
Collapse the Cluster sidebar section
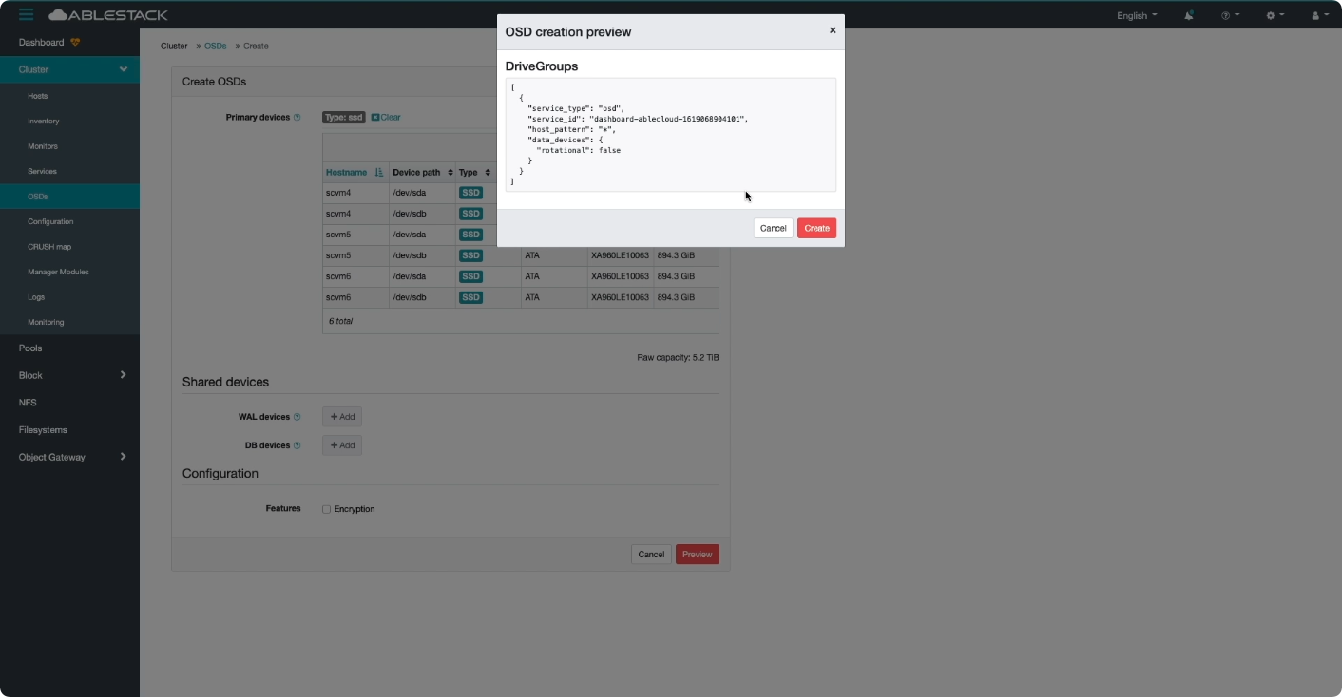(69, 69)
